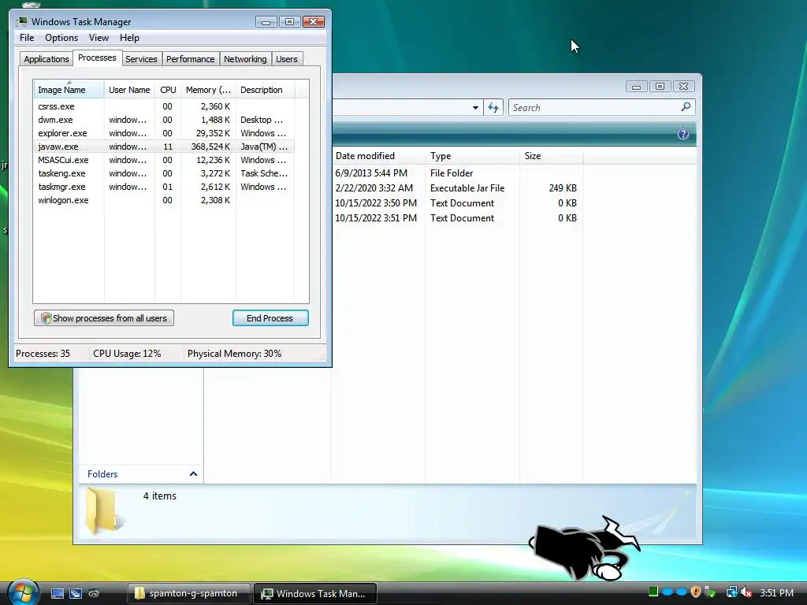Click Spamton character image on desktop
Image resolution: width=807 pixels, height=605 pixels.
point(584,548)
